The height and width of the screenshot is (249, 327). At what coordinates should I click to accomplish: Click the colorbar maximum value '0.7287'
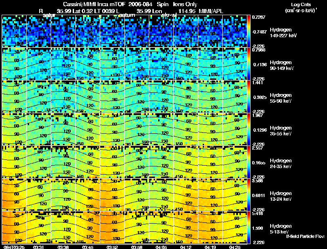click(x=259, y=17)
